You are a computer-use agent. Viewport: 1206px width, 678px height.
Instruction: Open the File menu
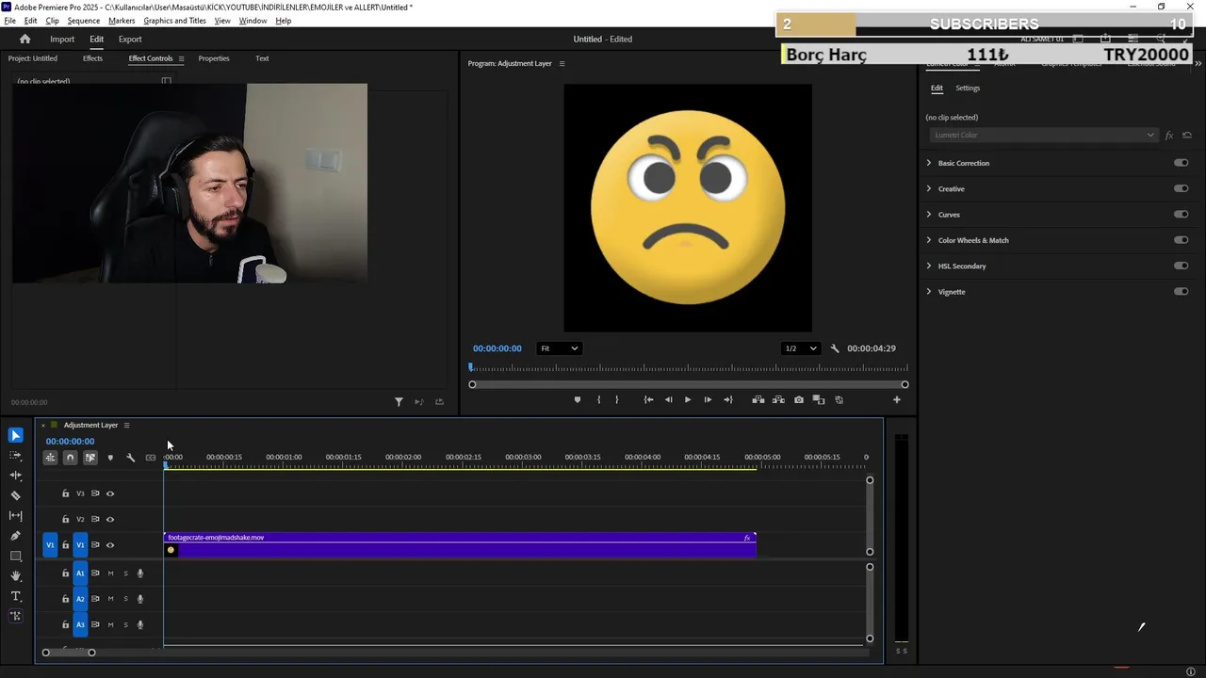[9, 21]
